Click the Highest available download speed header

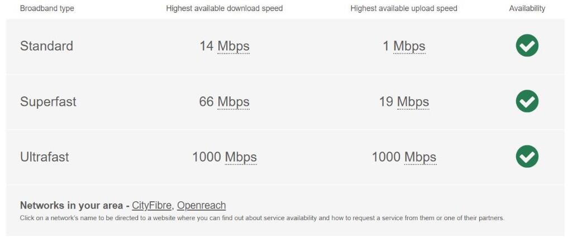pos(225,8)
